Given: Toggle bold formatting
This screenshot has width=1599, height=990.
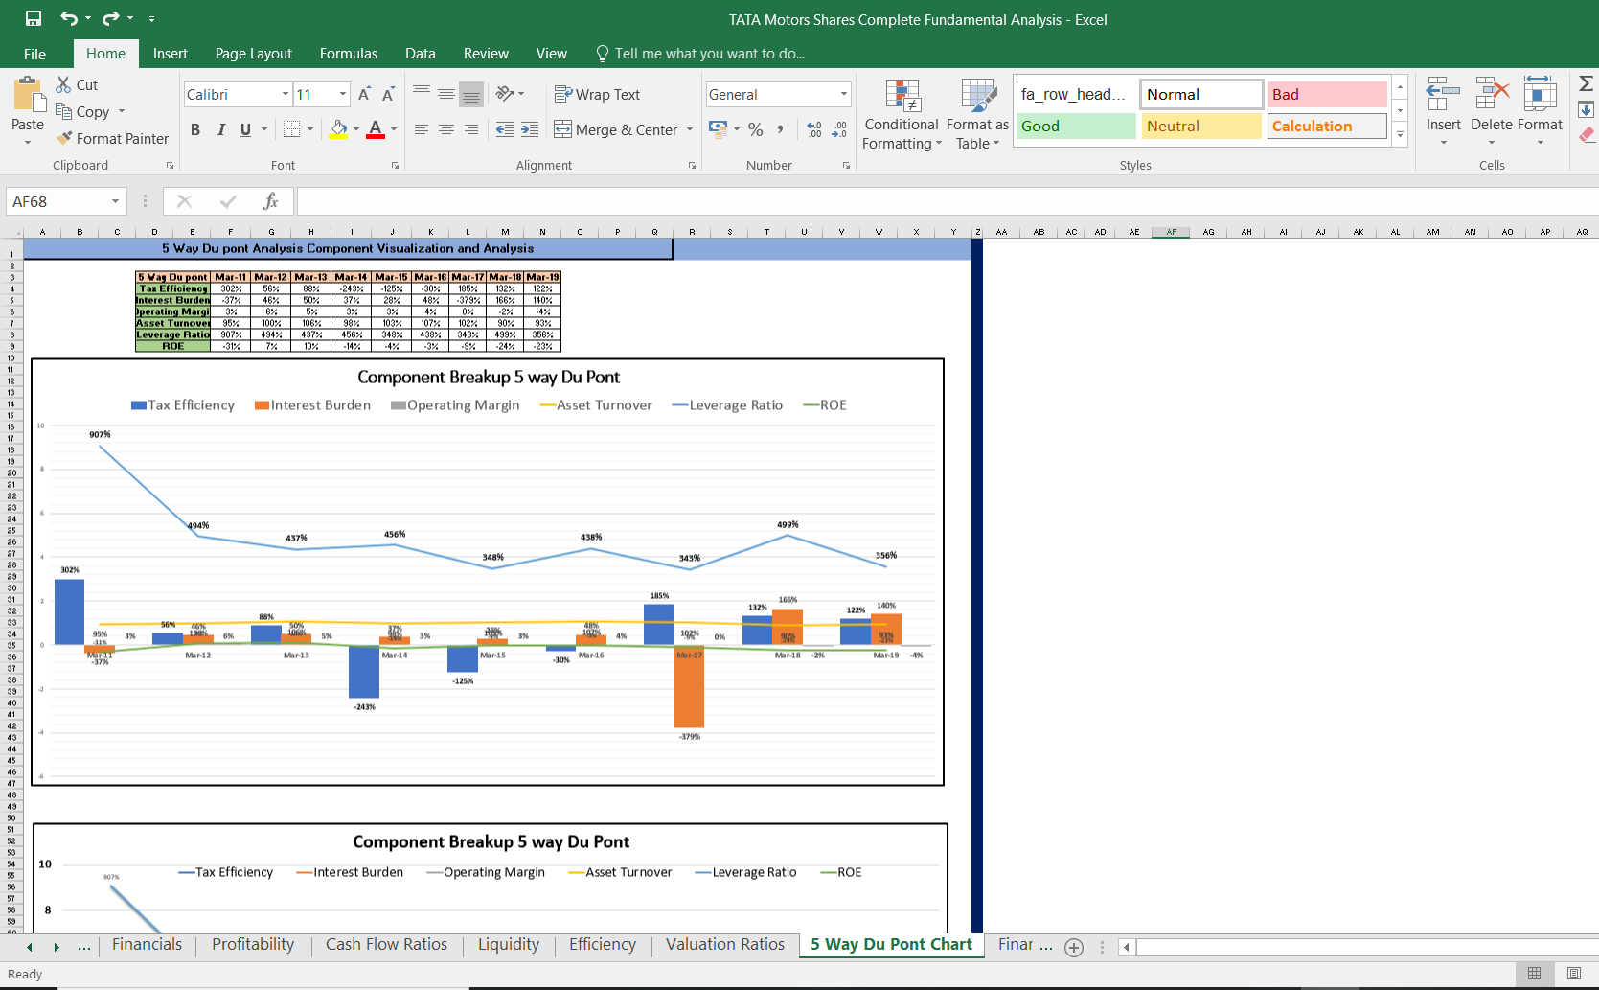Looking at the screenshot, I should (195, 129).
